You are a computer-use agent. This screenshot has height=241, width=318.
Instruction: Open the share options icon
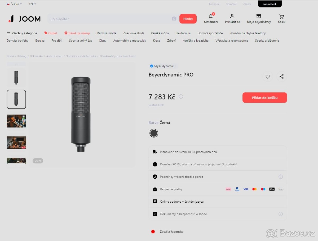click(x=282, y=76)
